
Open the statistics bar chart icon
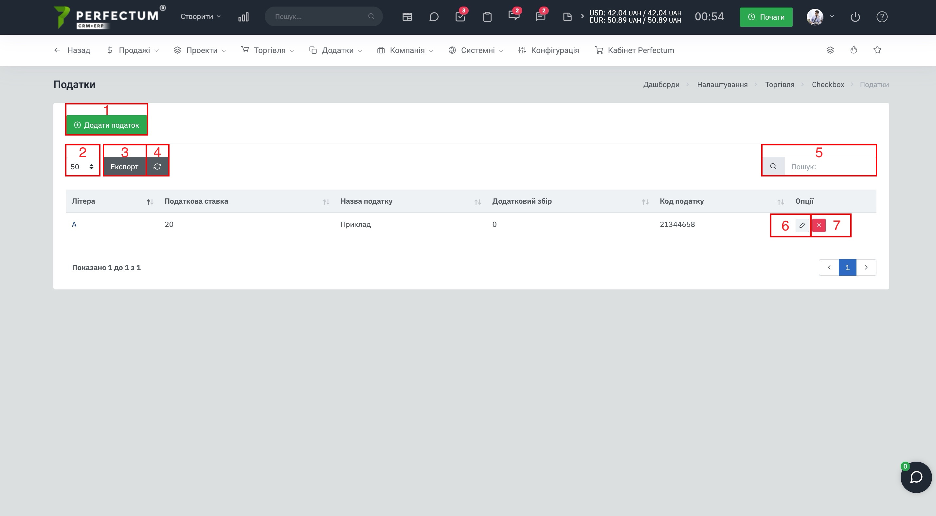tap(243, 17)
